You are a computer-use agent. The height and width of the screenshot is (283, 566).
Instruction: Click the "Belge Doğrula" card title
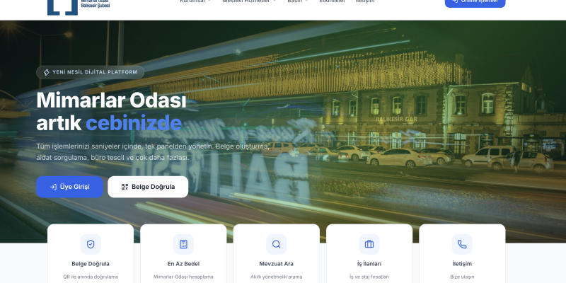point(91,264)
